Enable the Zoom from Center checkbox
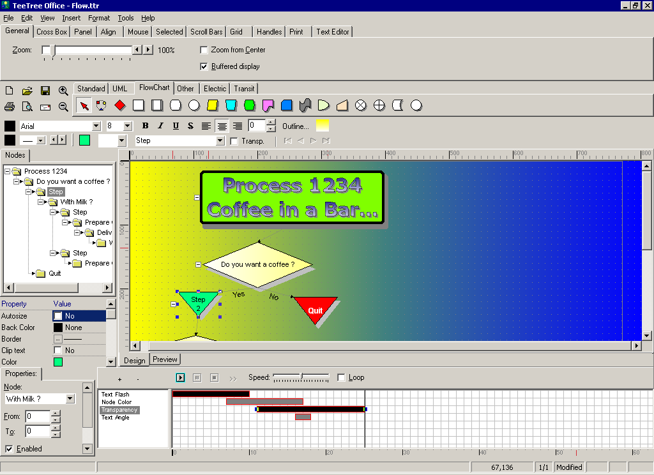The width and height of the screenshot is (654, 475). [204, 50]
